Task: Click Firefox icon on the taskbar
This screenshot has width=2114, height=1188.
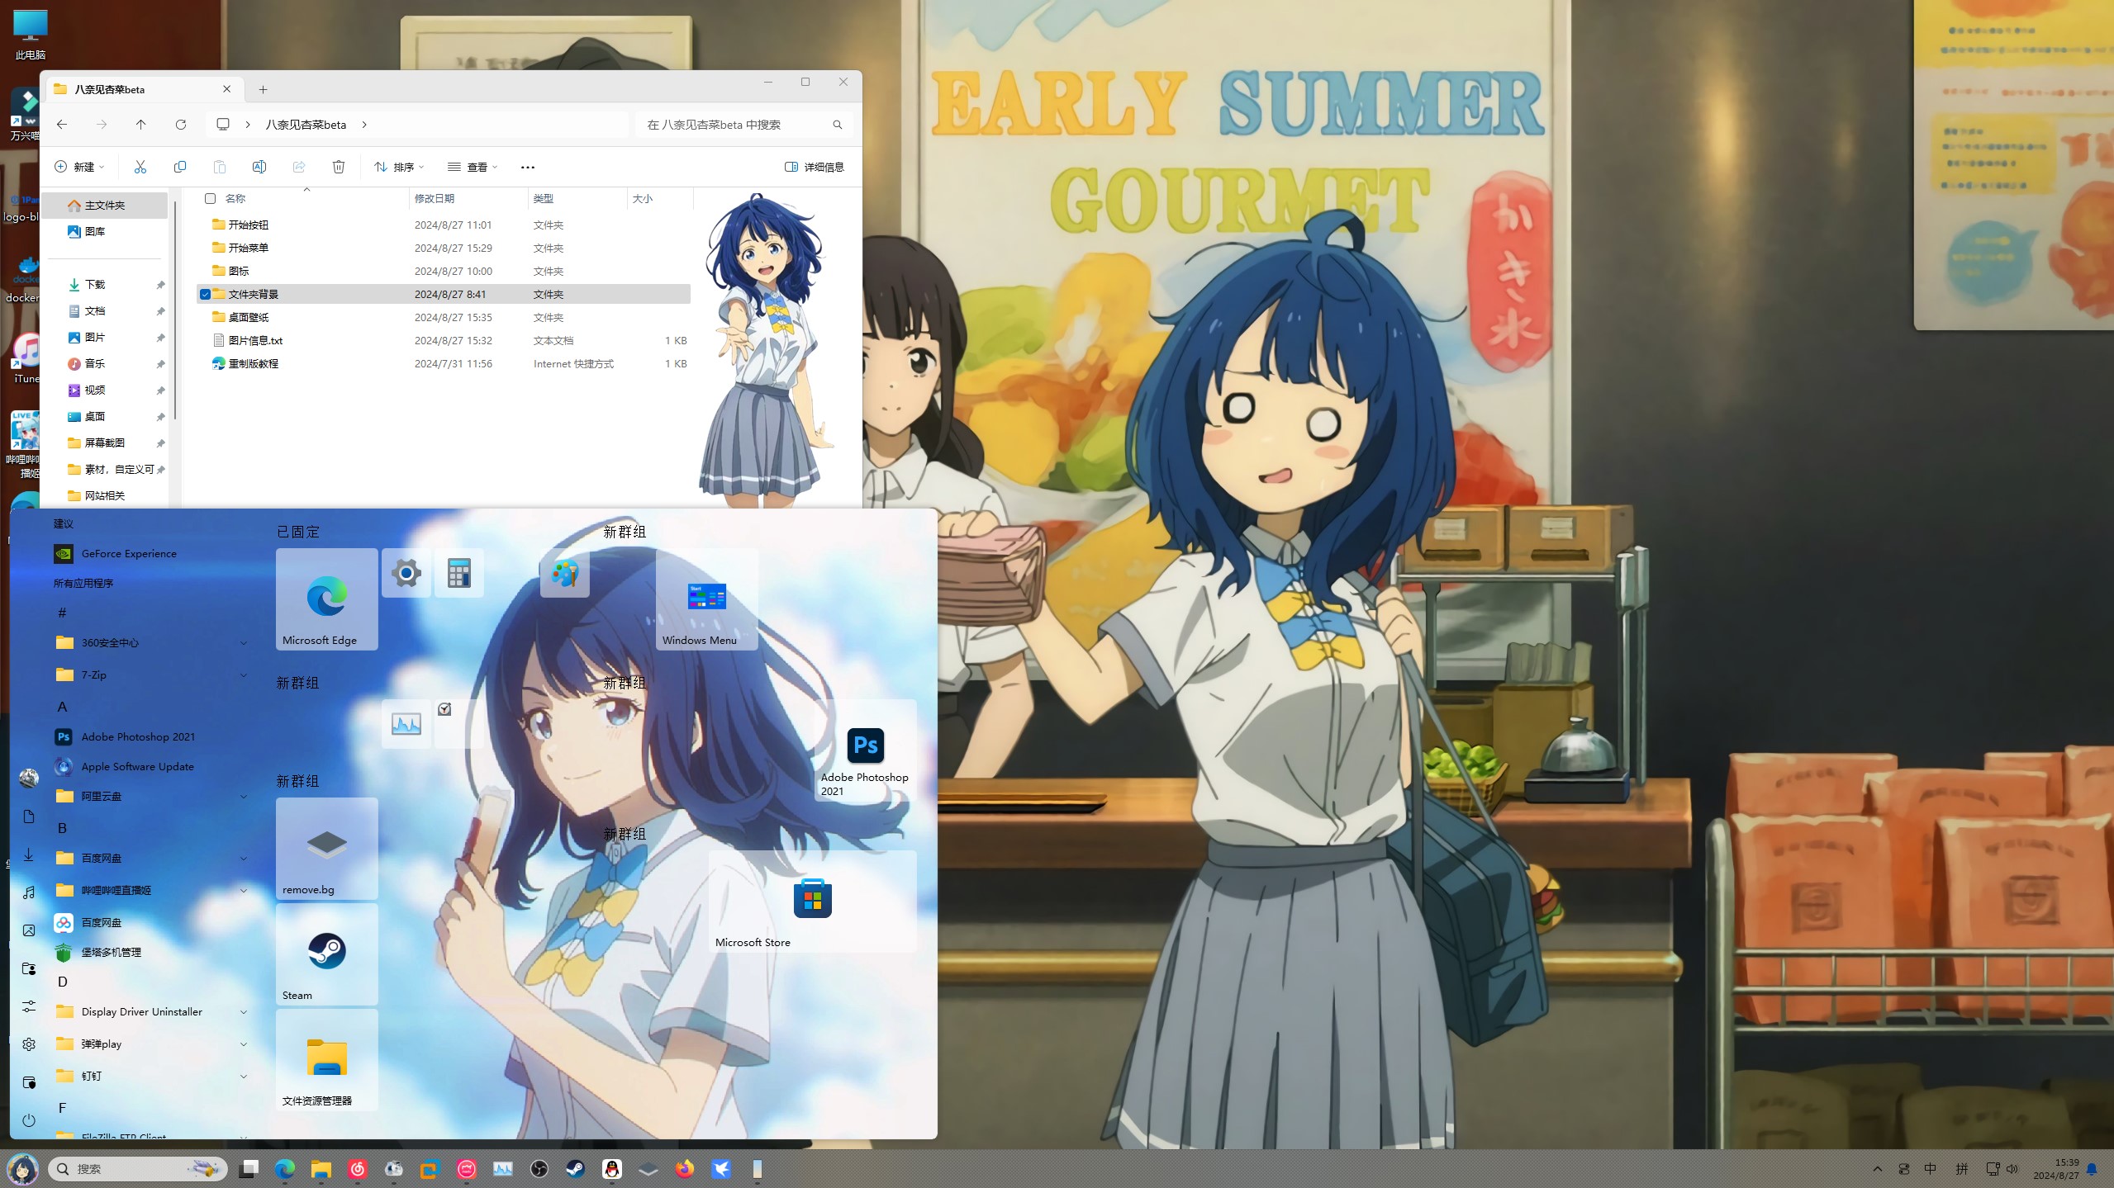Action: coord(684,1168)
